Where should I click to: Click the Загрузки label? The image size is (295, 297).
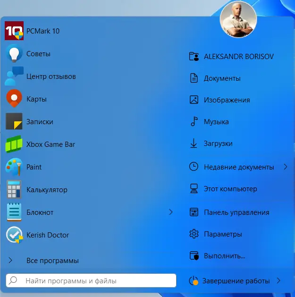[218, 144]
